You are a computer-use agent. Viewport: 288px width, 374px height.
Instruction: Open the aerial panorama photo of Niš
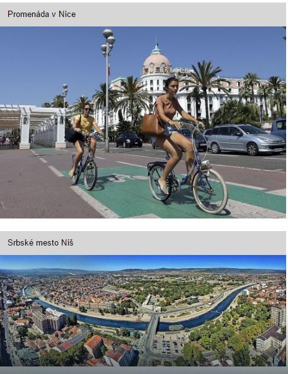(143, 310)
